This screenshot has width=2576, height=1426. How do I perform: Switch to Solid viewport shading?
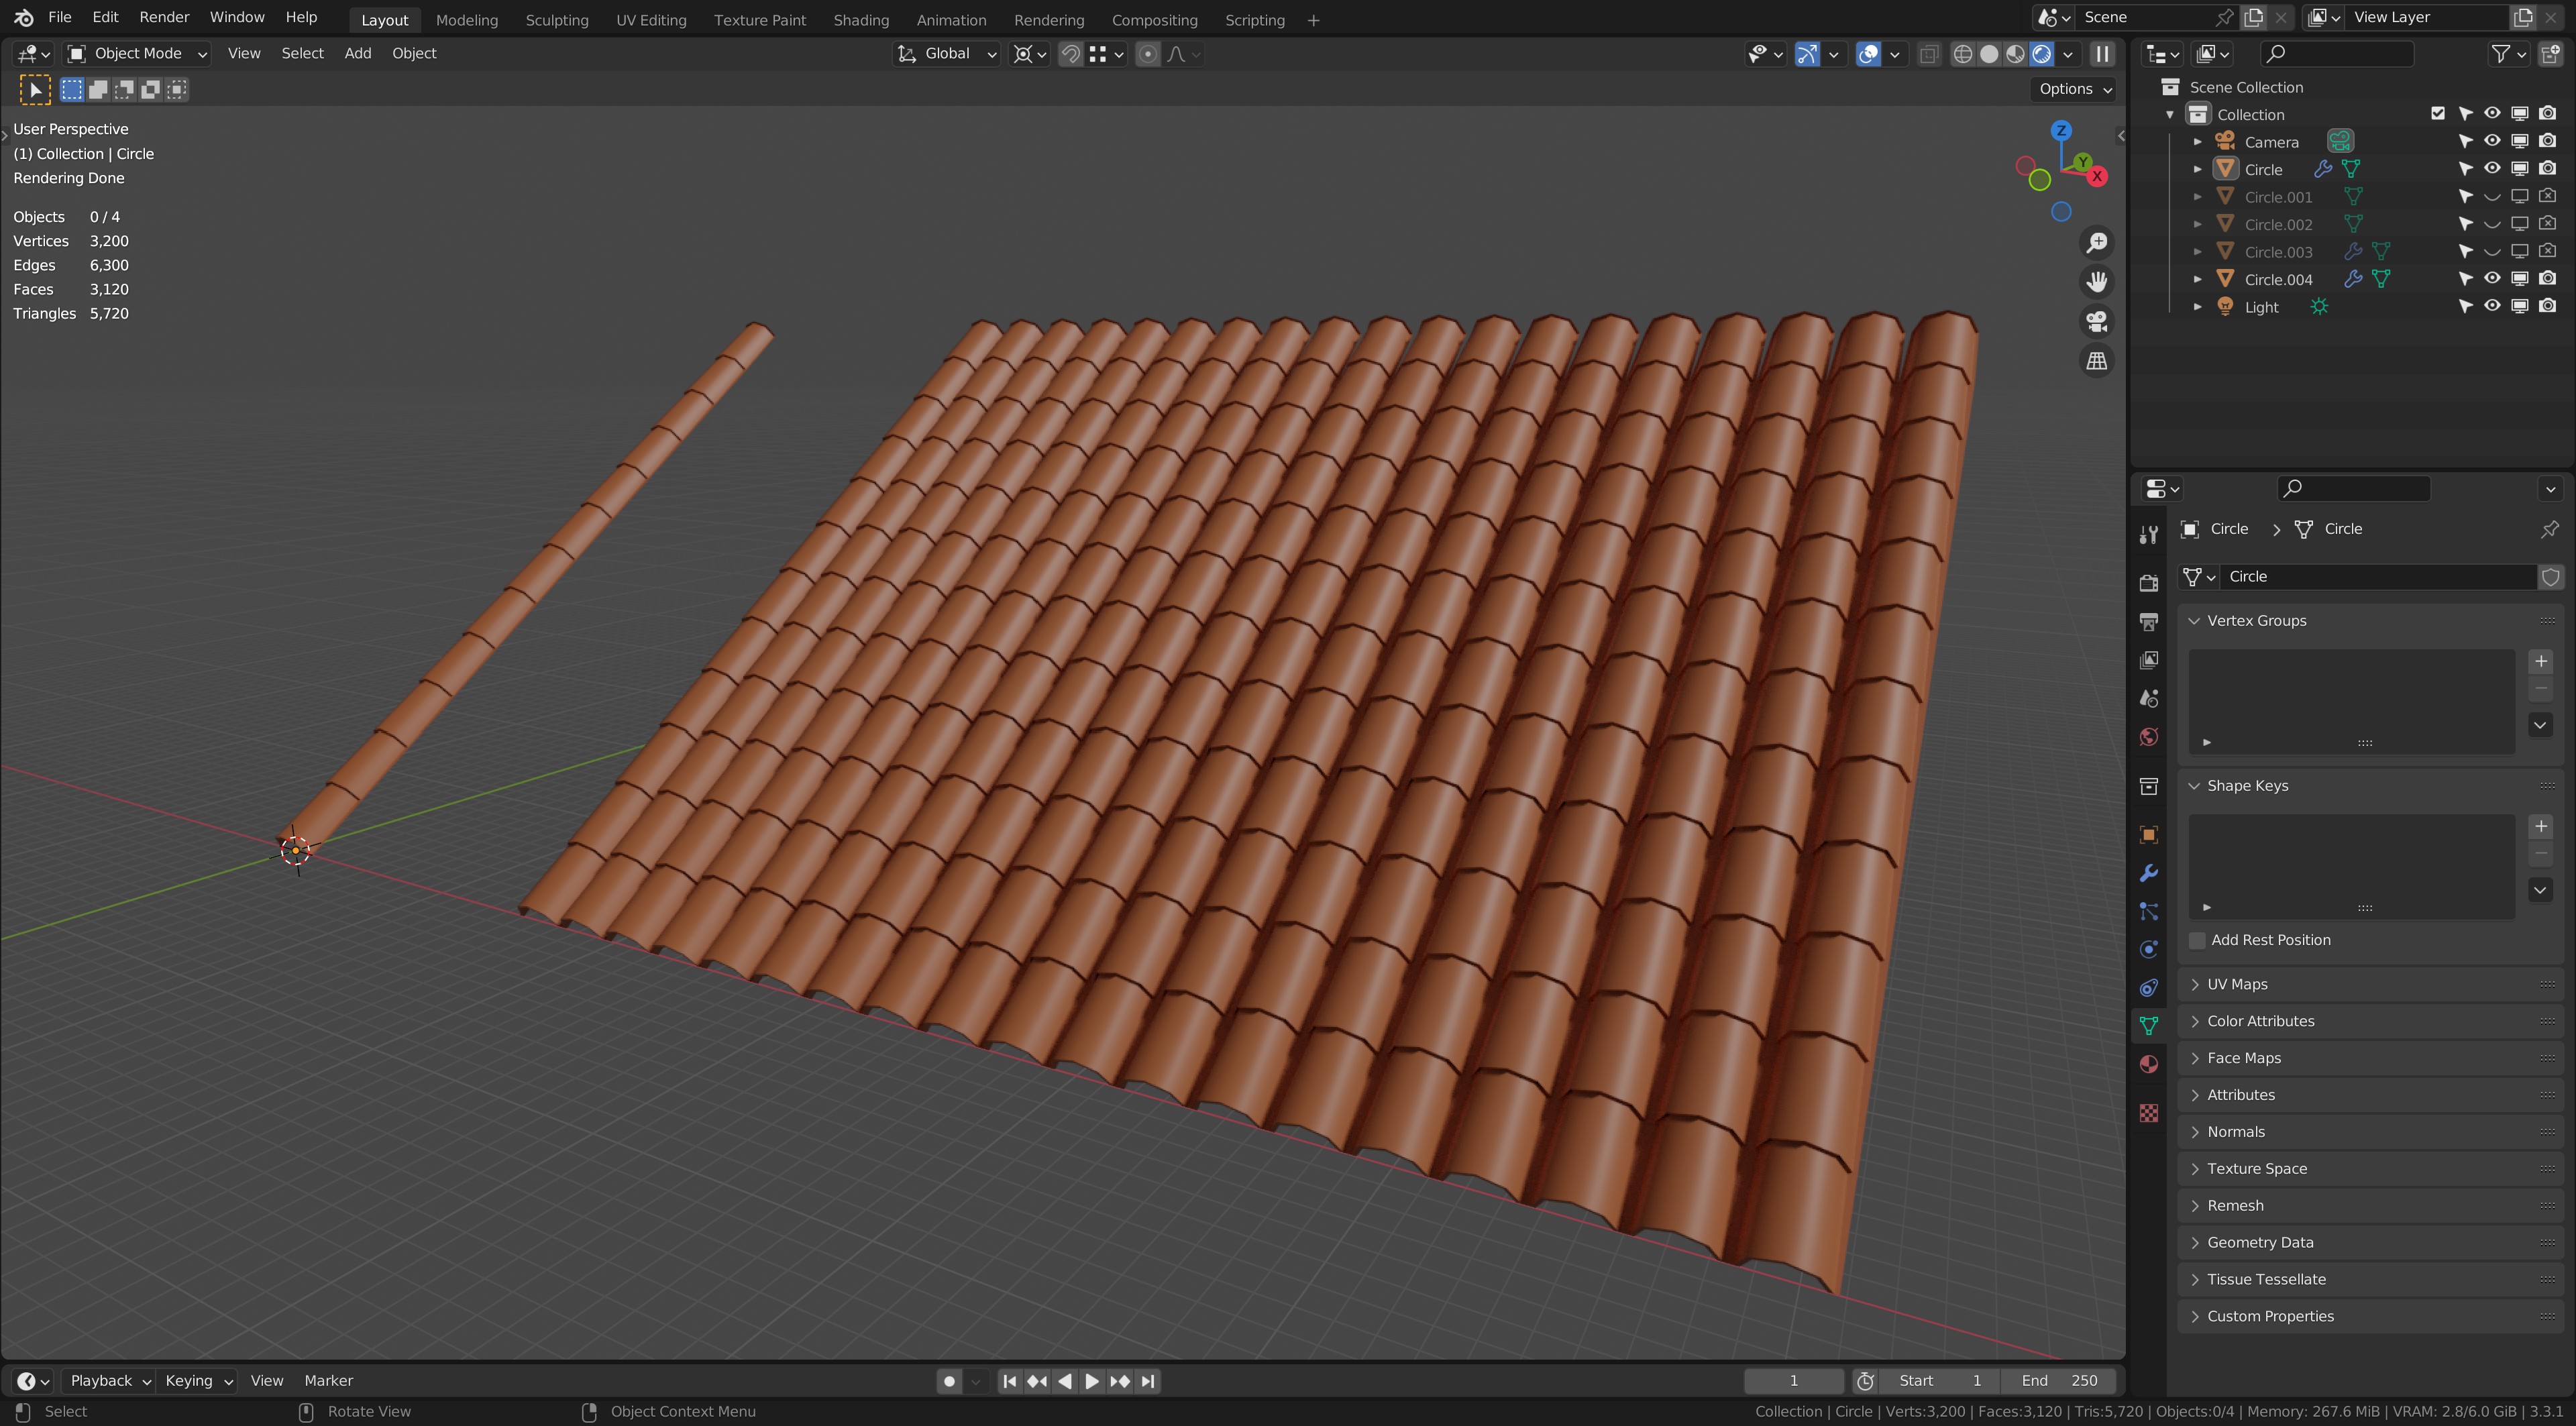coord(1989,54)
